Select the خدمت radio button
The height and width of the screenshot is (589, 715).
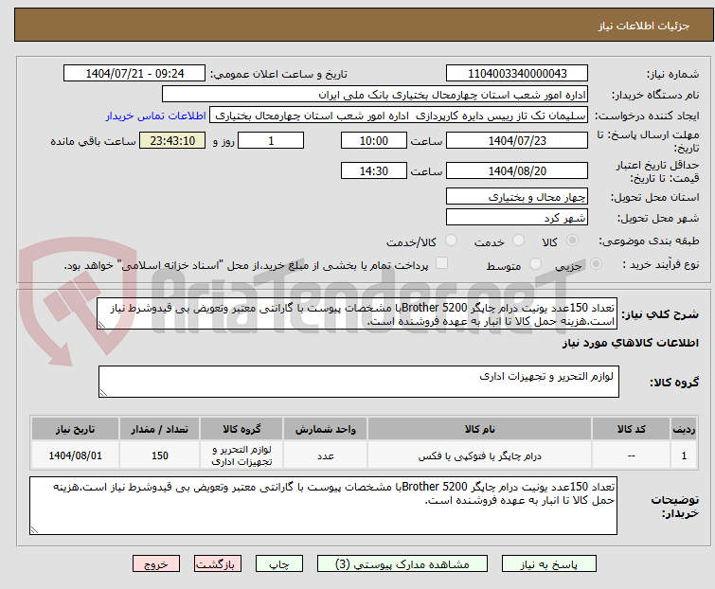(518, 240)
